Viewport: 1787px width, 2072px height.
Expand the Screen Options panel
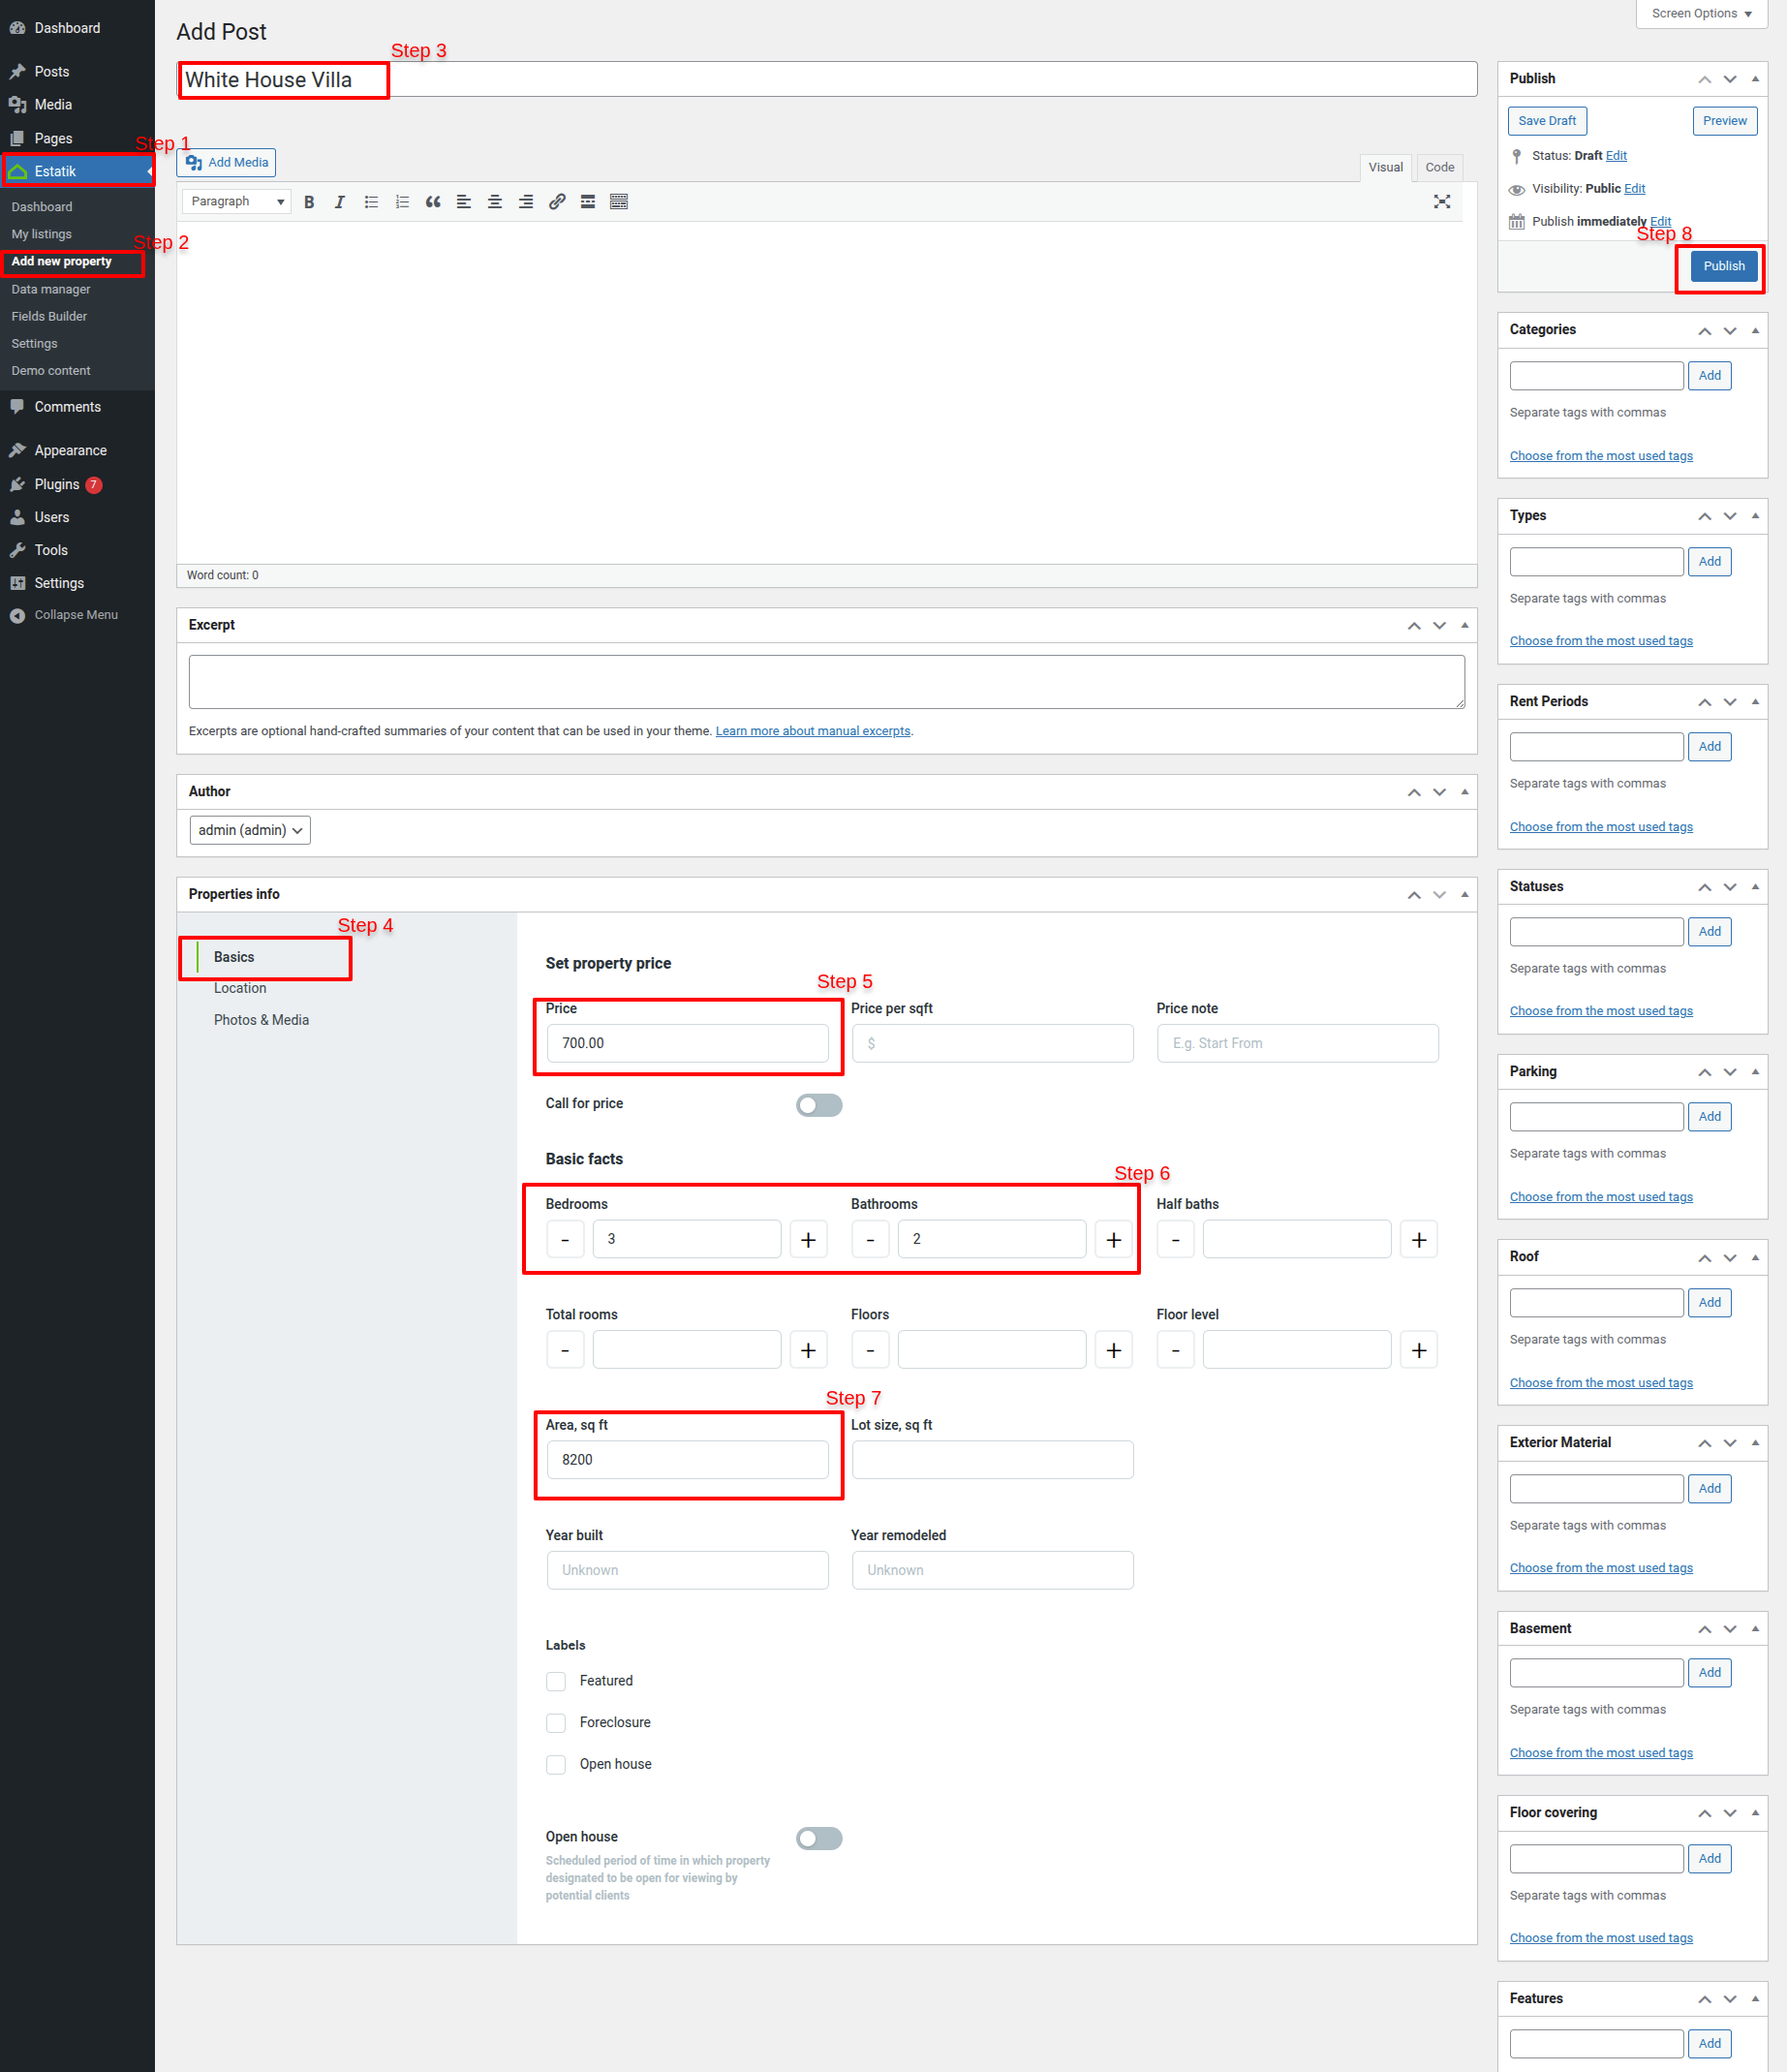pos(1701,14)
